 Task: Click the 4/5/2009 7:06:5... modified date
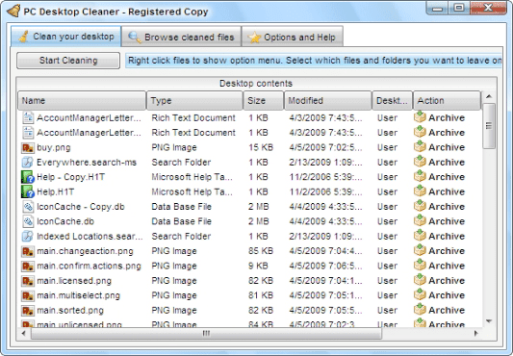pyautogui.click(x=325, y=266)
